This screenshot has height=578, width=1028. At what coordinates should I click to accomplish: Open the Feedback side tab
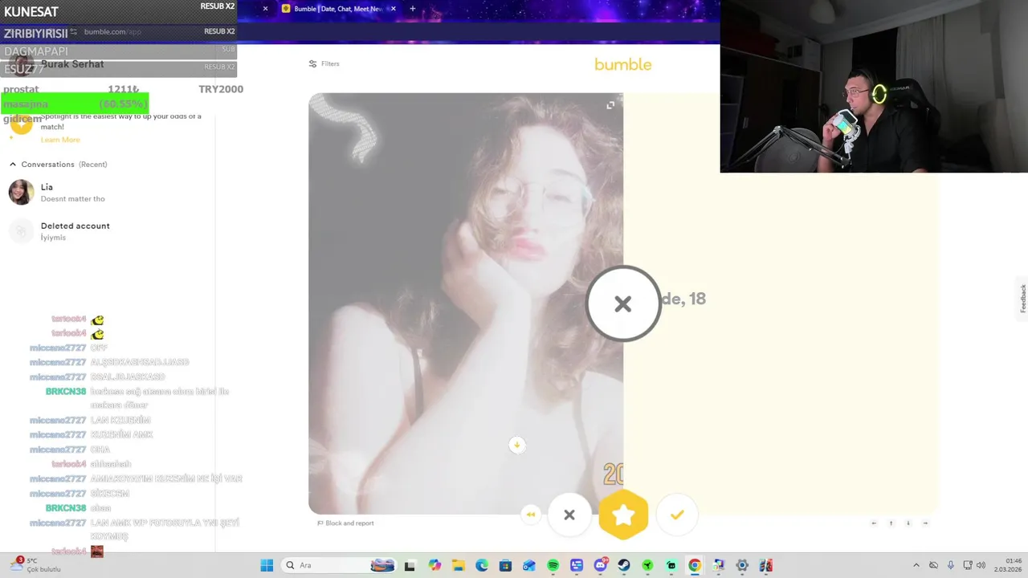1022,298
